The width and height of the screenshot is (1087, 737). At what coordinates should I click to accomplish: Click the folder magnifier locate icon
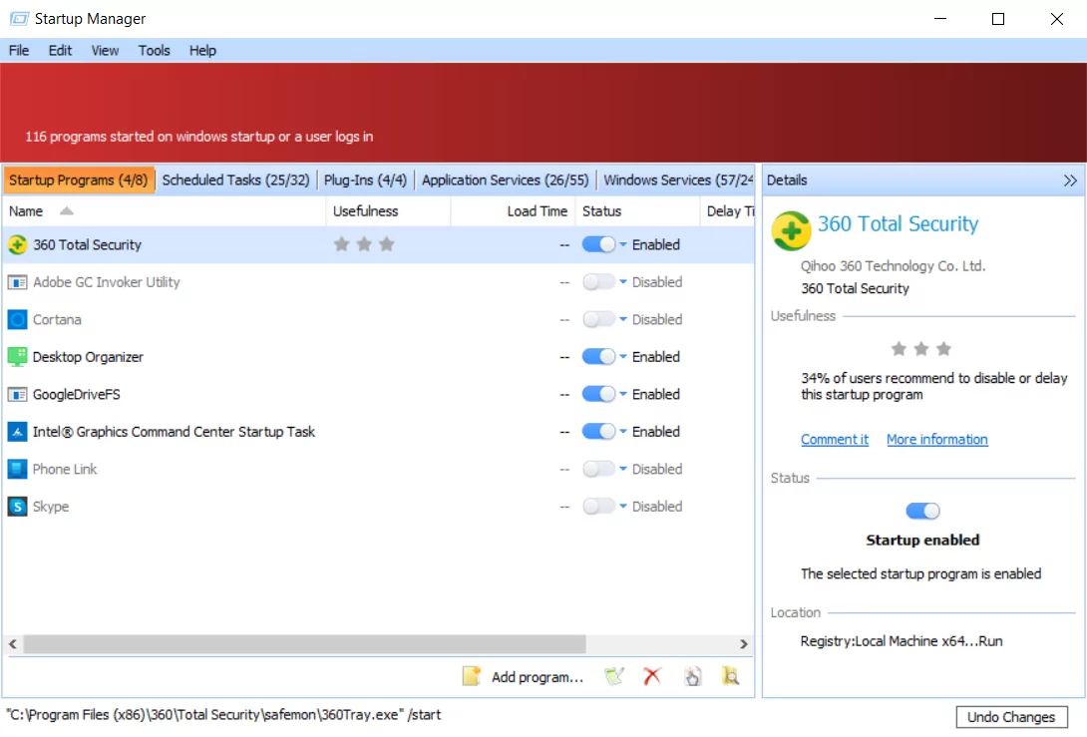(730, 676)
